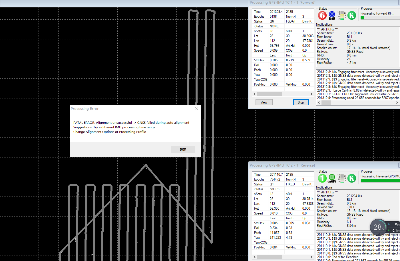Click the KAR indicator icon in Forward status
The width and height of the screenshot is (400, 261).
(332, 15)
